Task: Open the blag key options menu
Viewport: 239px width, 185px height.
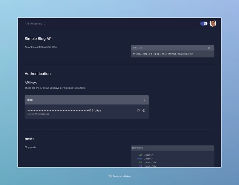Action: pos(144,100)
